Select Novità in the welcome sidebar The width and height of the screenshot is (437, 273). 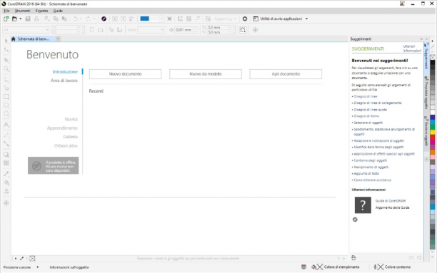[x=71, y=119]
